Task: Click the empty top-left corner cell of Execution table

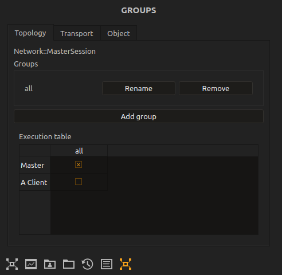Action: (x=35, y=151)
